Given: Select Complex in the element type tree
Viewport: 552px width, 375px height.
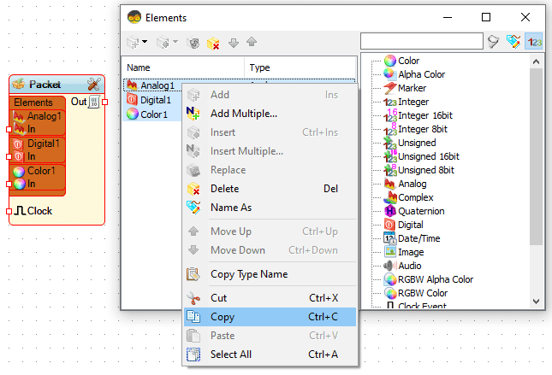Looking at the screenshot, I should point(409,197).
